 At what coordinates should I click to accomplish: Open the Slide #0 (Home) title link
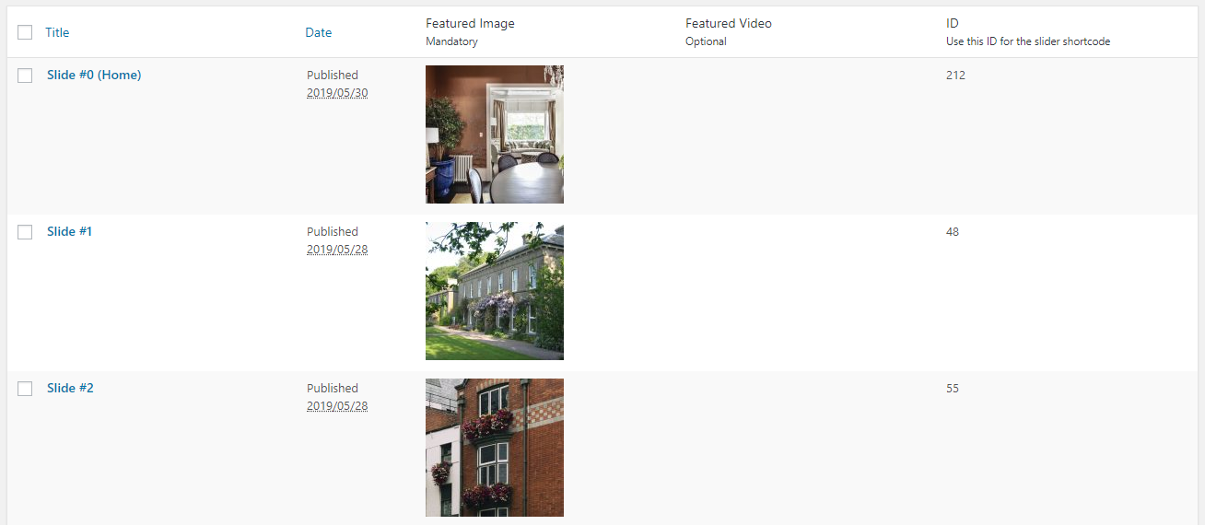pos(94,76)
